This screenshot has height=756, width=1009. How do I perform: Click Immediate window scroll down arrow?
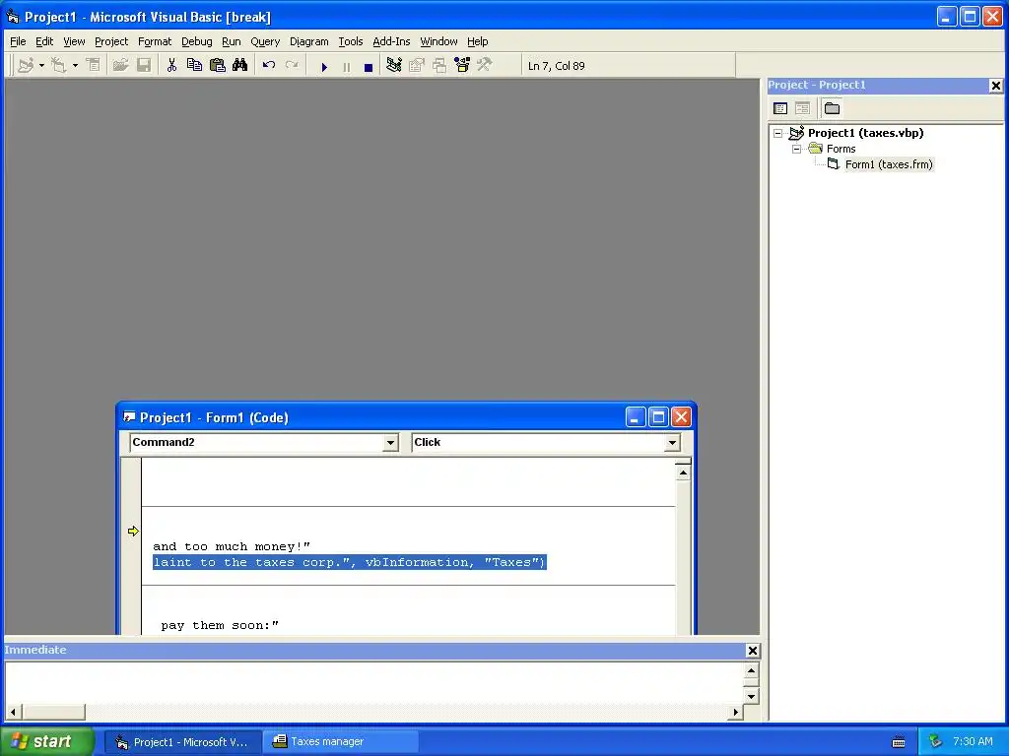click(x=751, y=696)
